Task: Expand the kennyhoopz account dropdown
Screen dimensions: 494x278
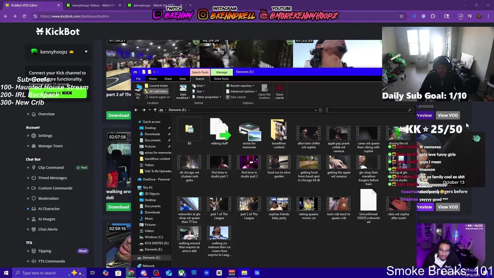Action: [86, 52]
